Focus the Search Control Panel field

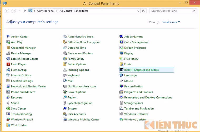tap(171, 11)
